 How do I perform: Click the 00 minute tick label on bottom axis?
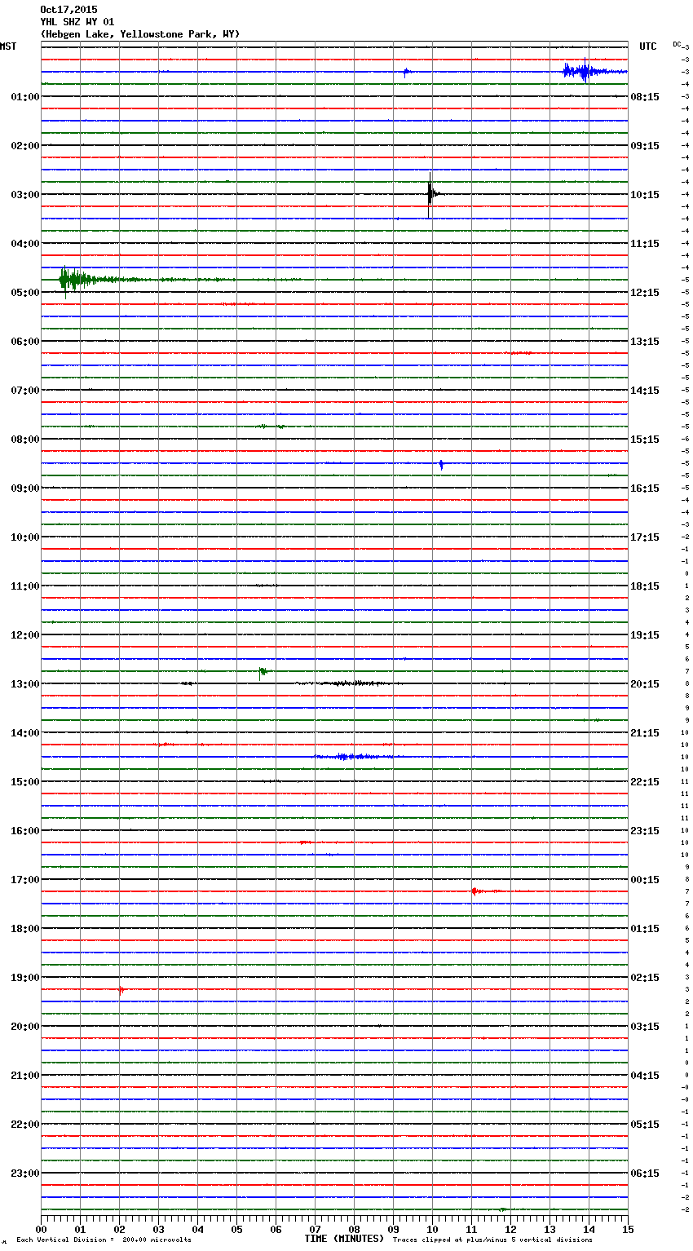(x=41, y=1229)
